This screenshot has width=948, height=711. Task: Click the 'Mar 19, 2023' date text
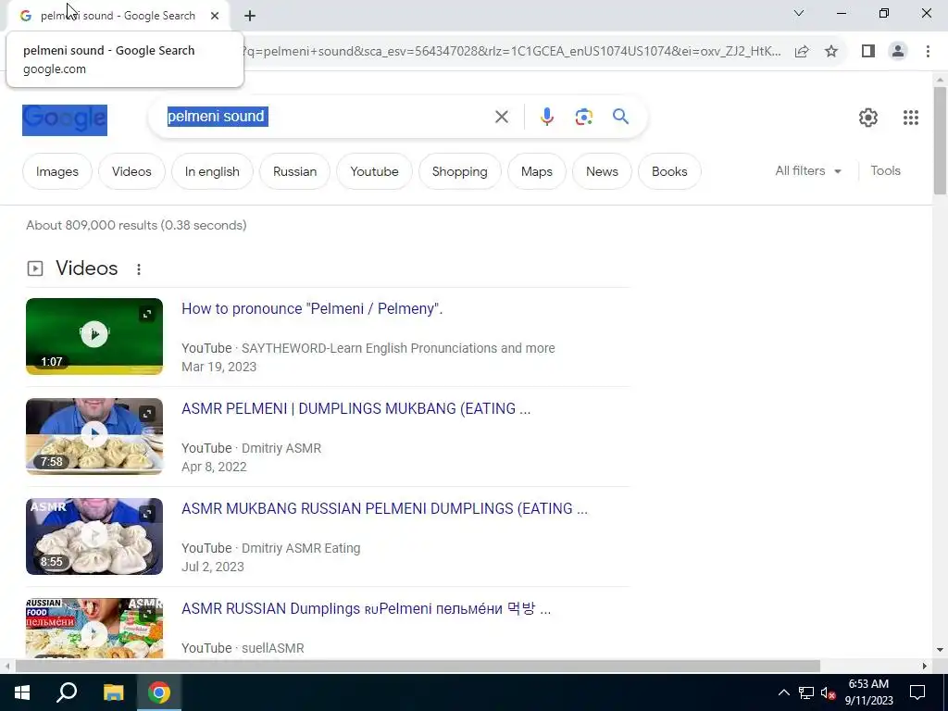[218, 367]
